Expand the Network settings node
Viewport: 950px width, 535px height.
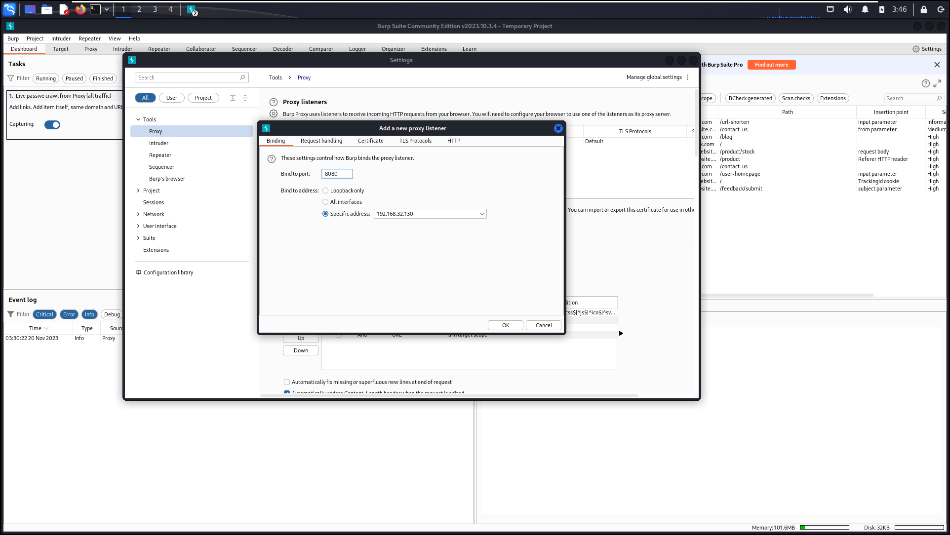[138, 214]
